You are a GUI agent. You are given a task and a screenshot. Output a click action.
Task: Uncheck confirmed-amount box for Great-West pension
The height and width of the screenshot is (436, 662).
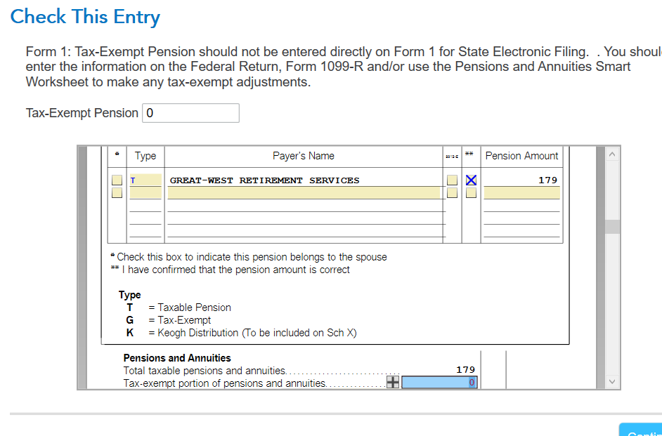pos(471,180)
